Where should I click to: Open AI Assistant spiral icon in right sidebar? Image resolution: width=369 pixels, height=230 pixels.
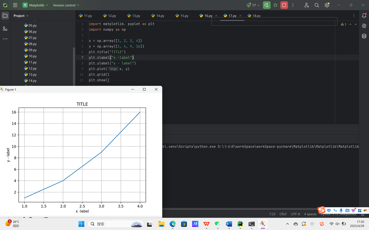click(364, 26)
